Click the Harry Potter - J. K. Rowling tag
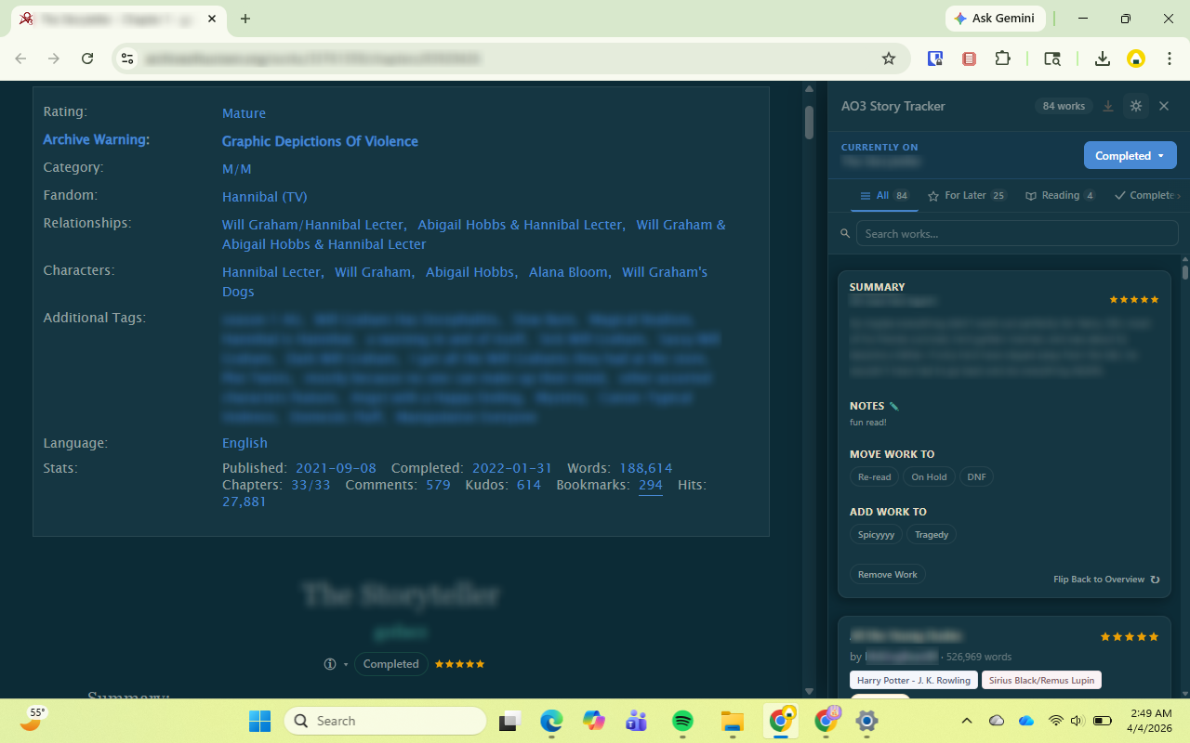 pyautogui.click(x=914, y=681)
